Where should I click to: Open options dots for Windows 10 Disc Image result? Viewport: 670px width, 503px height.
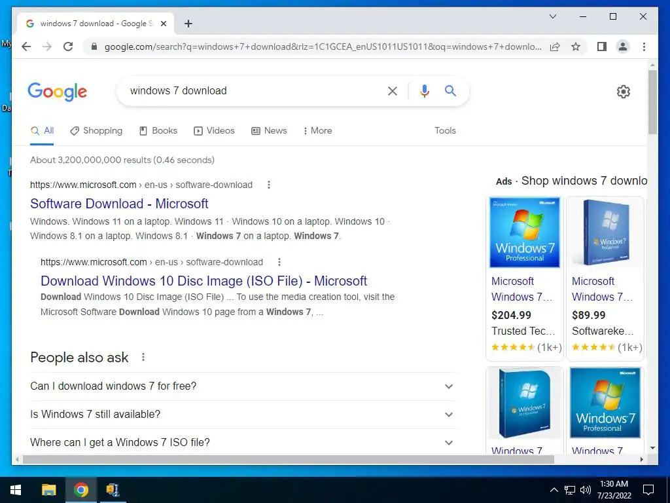[x=279, y=262]
